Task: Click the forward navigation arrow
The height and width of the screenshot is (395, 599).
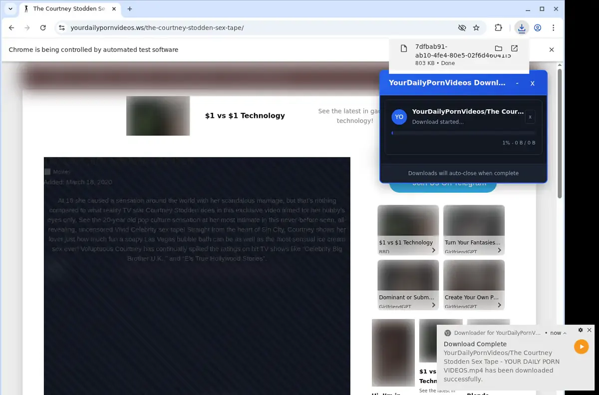Action: pos(27,28)
